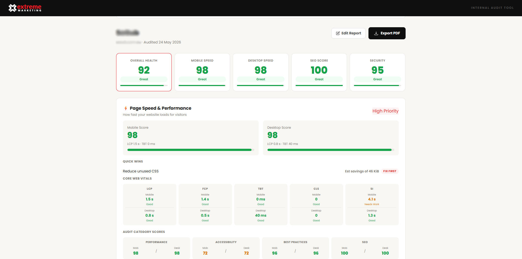
Task: Open the Edit Report button
Action: pos(348,33)
